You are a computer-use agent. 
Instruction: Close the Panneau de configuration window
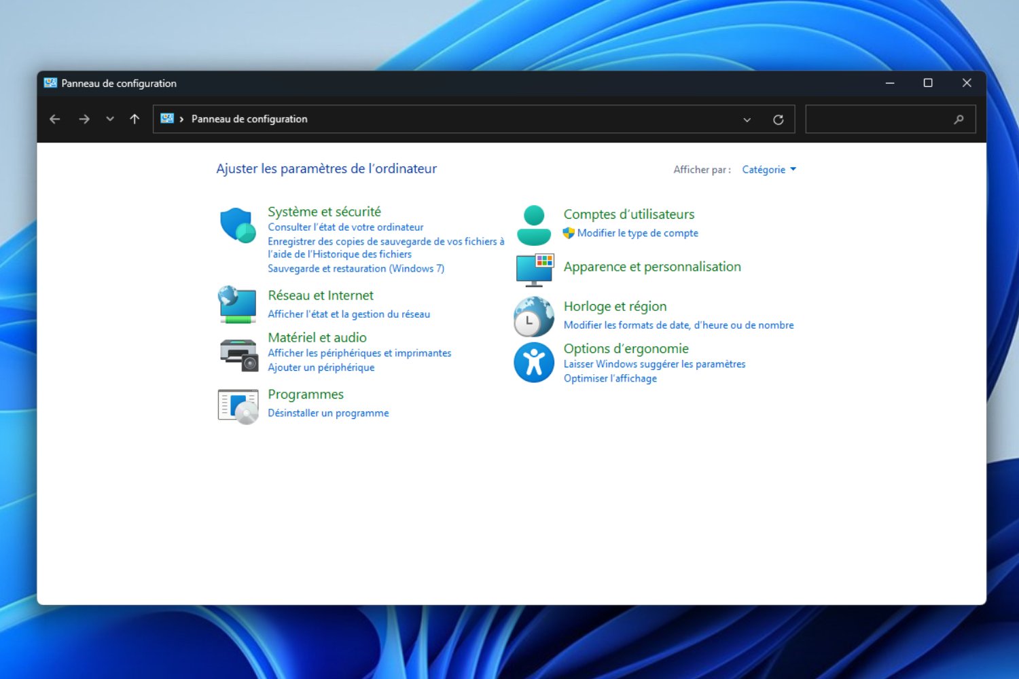[967, 83]
